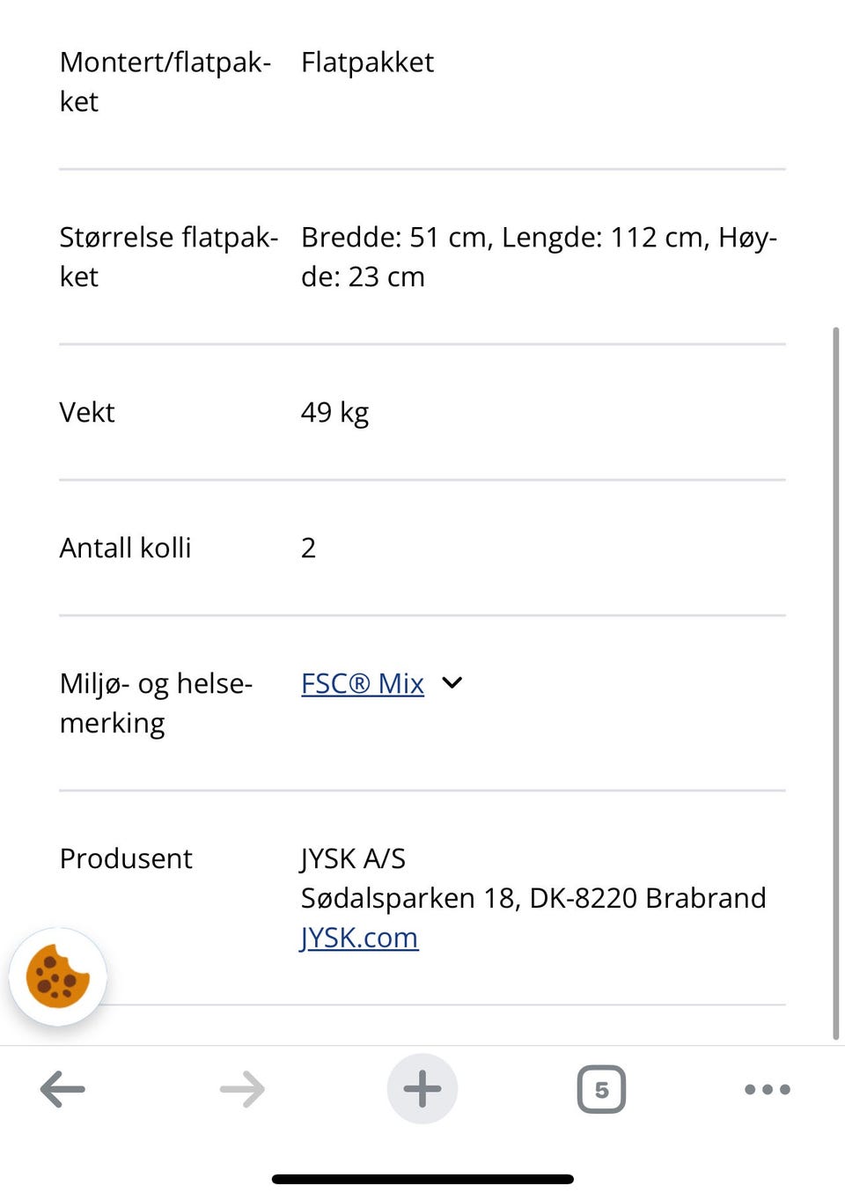Tap the Miljø- og helsemerking label
Image resolution: width=845 pixels, height=1200 pixels.
156,703
